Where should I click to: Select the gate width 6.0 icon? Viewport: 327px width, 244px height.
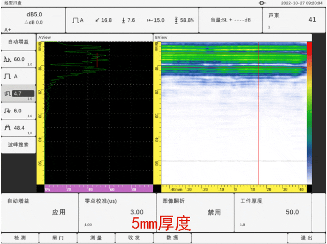(x=7, y=111)
